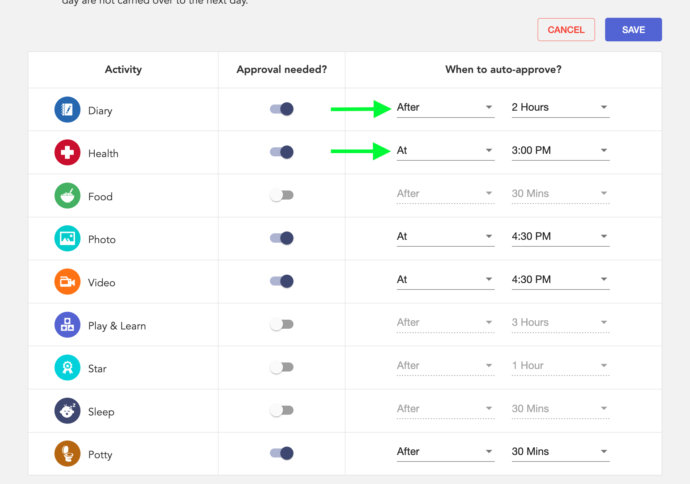Click the Cancel button

pos(566,30)
